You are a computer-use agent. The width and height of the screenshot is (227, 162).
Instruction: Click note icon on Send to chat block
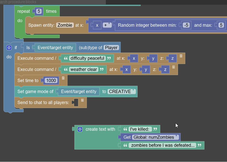click(82, 100)
